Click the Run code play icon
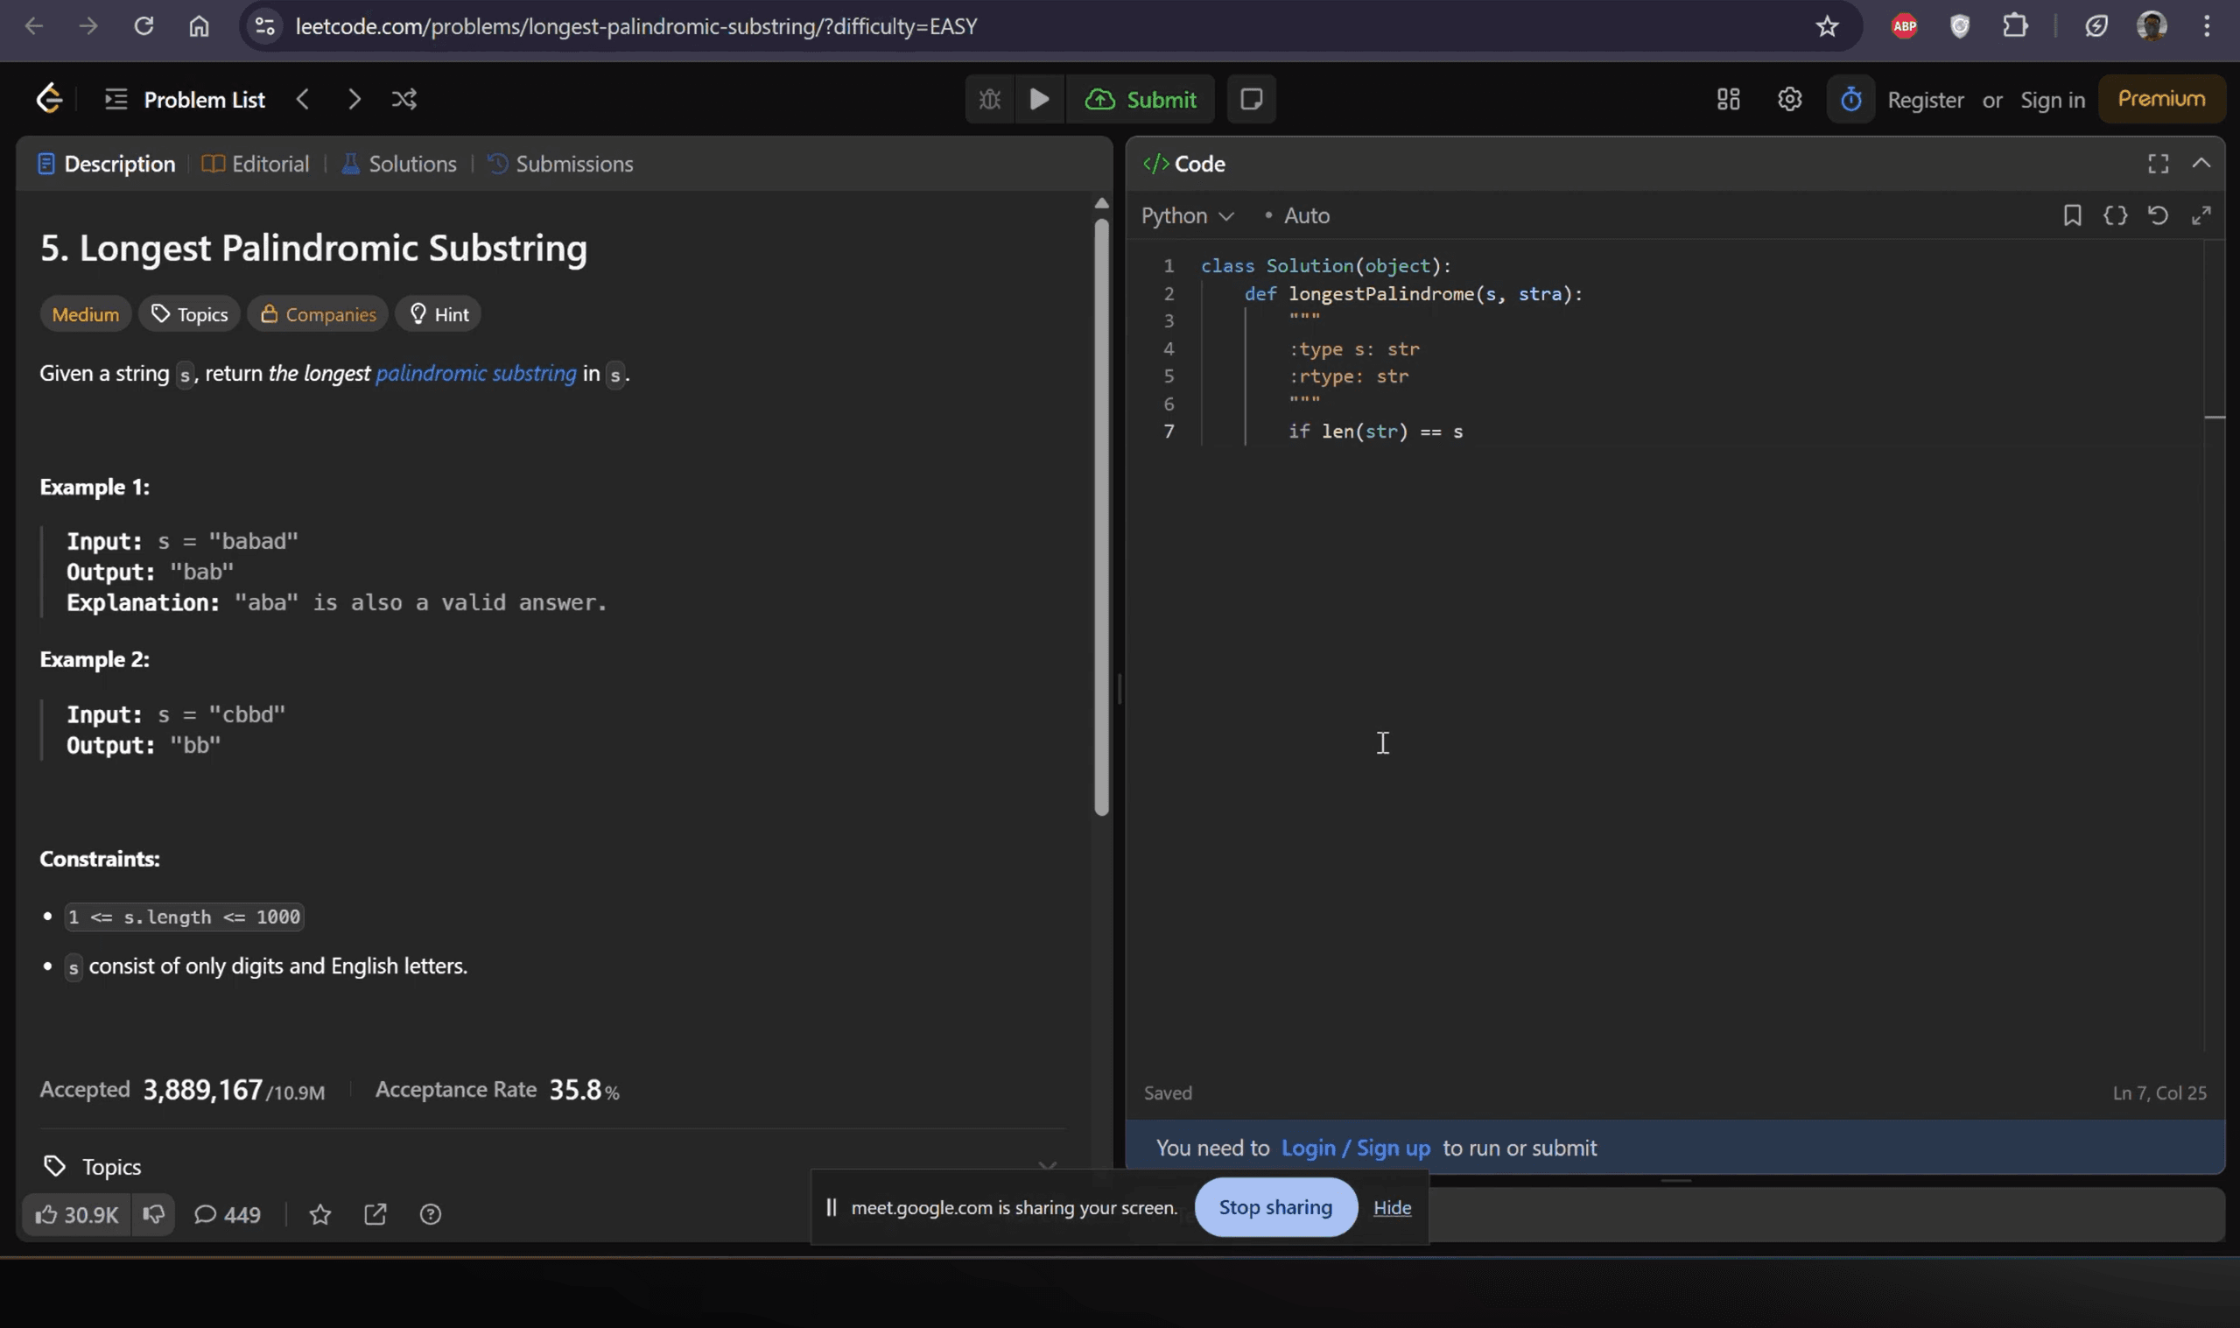Viewport: 2240px width, 1328px height. coord(1039,98)
